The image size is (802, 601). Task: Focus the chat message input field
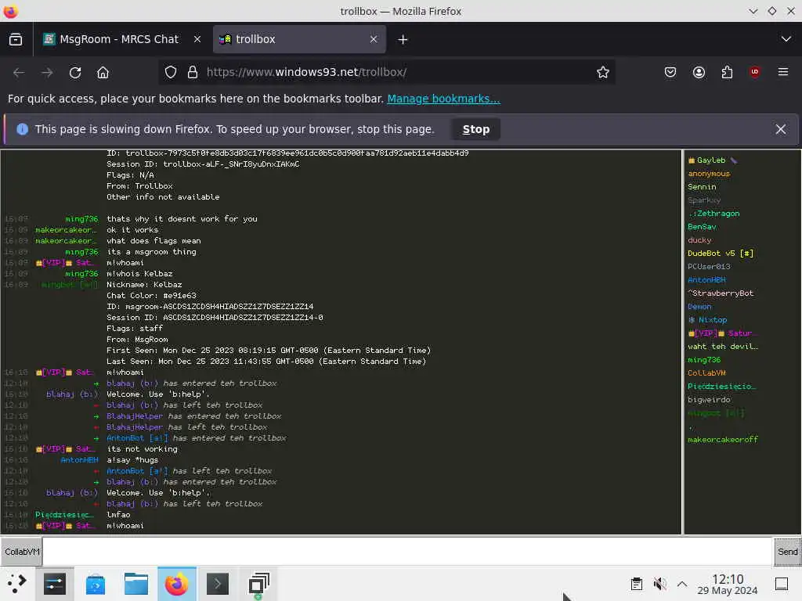[x=407, y=552]
